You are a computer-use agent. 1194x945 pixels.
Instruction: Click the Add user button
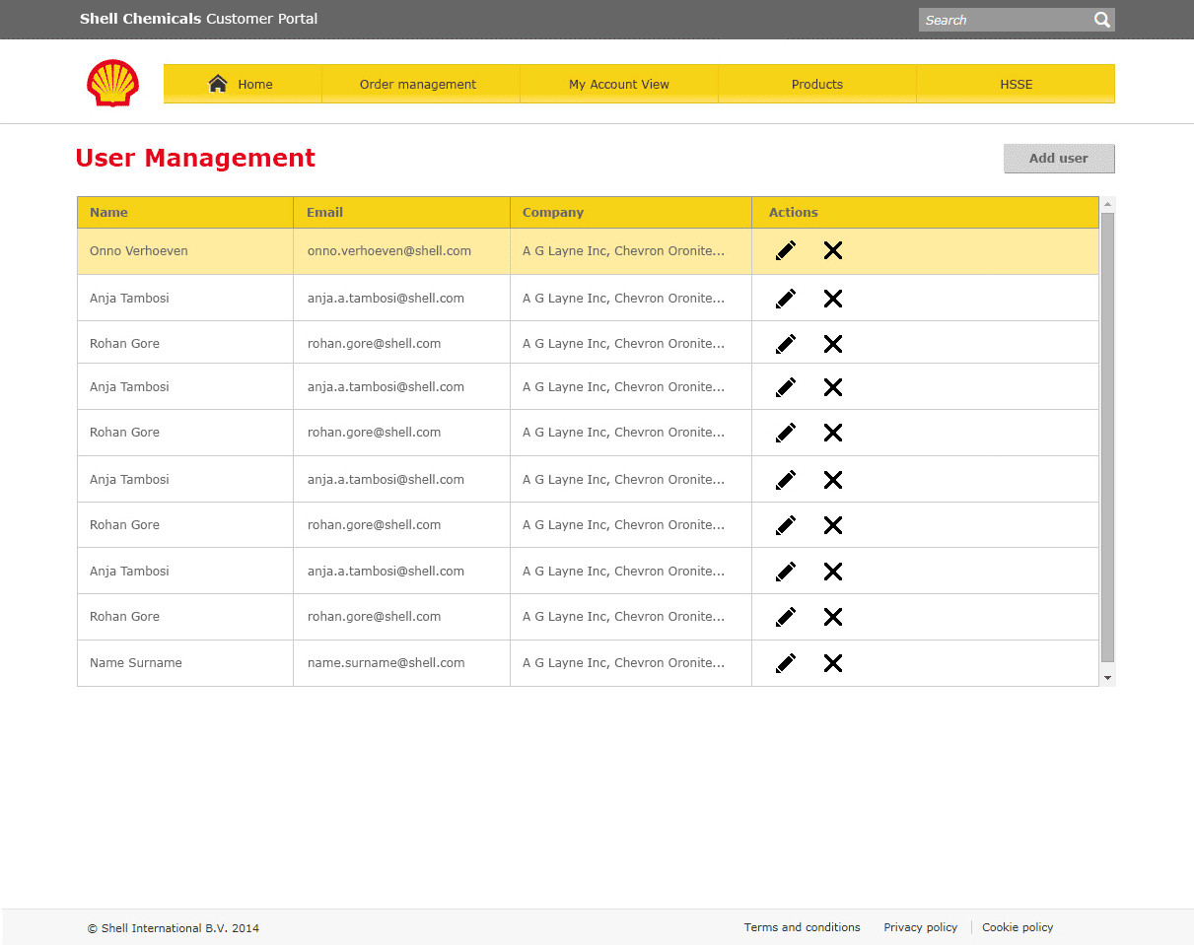click(x=1059, y=159)
